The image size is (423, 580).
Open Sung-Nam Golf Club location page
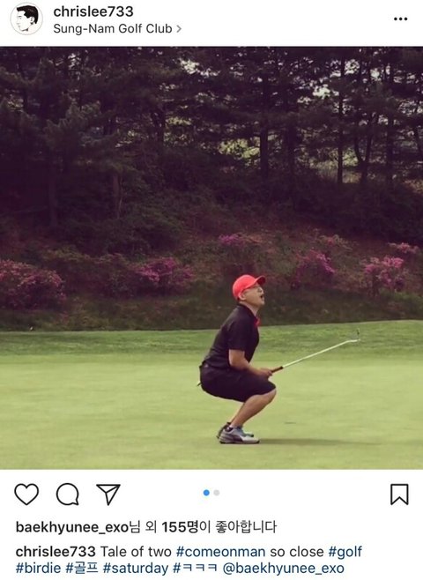coord(113,28)
